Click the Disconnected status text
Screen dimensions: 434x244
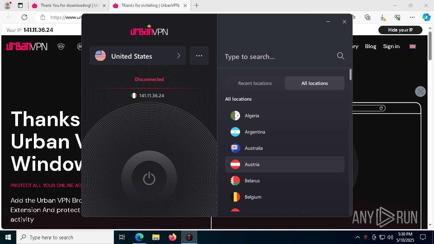(149, 79)
